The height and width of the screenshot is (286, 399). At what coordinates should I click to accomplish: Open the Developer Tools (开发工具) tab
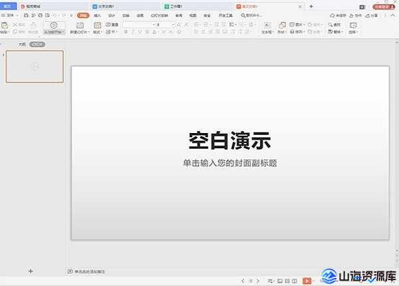pyautogui.click(x=225, y=15)
